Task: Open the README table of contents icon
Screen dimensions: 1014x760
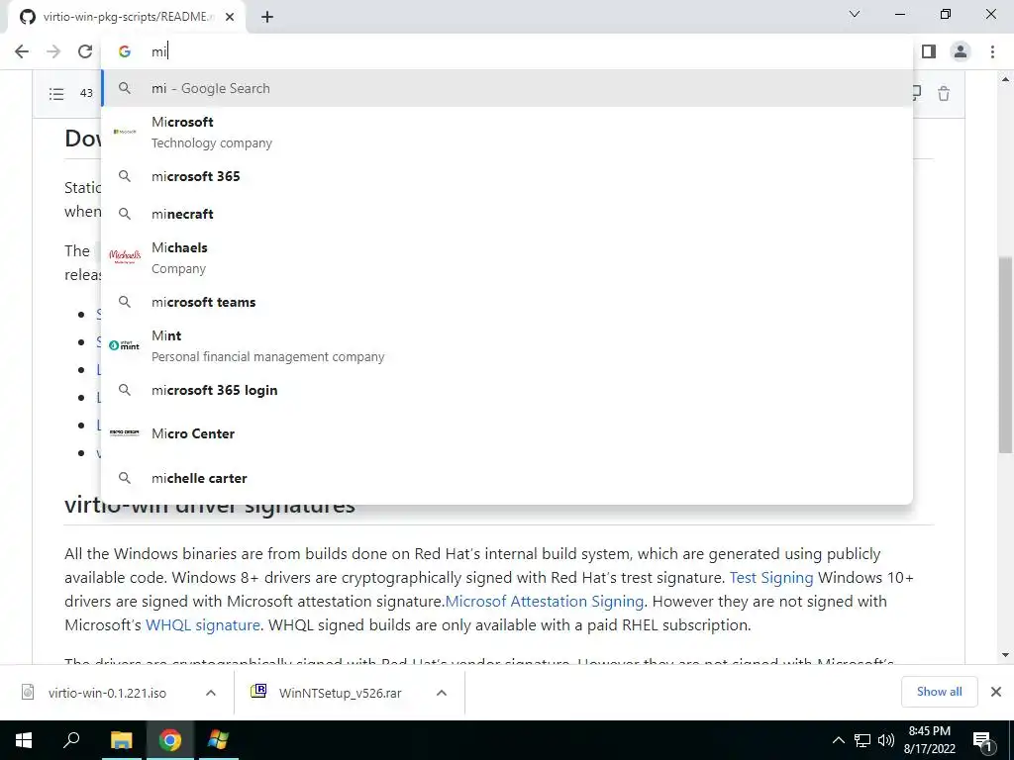Action: 56,94
